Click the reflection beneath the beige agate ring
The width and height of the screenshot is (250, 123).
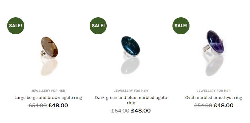pos(49,67)
